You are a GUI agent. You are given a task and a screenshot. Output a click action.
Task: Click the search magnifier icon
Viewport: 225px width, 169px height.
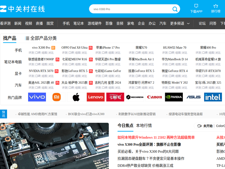pyautogui.click(x=175, y=9)
